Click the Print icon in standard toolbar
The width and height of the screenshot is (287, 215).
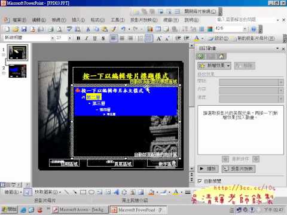(51, 29)
